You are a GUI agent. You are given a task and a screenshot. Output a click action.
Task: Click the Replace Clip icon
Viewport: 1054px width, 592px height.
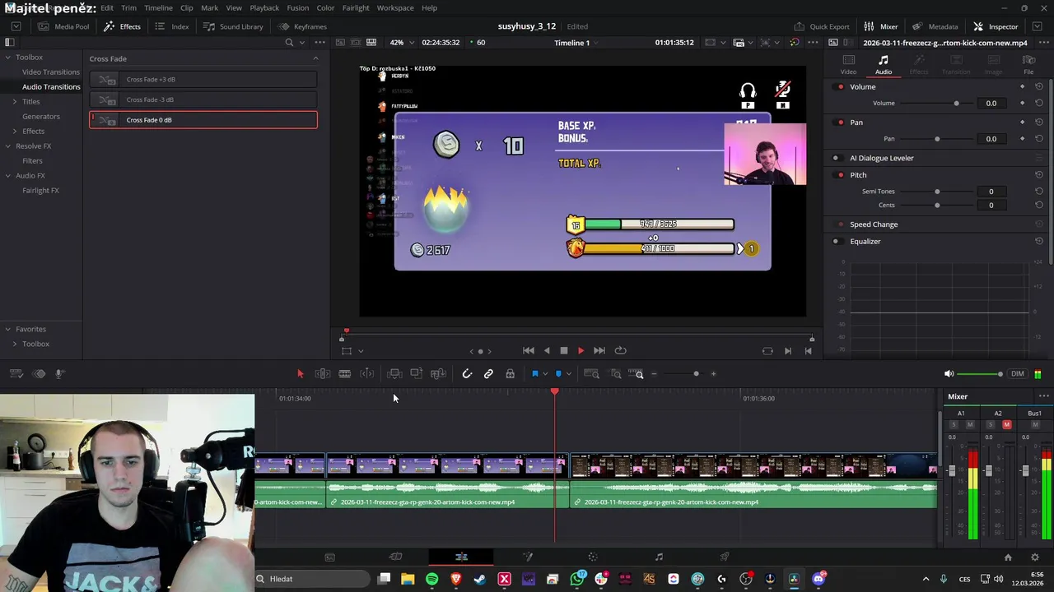point(439,374)
